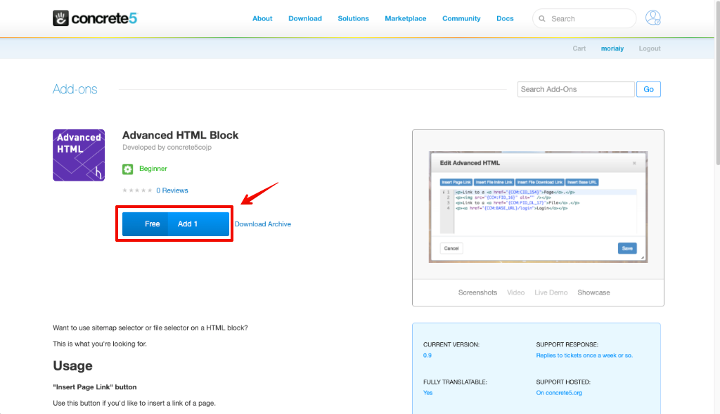Switch to the Showcase tab
The image size is (720, 414).
coord(593,292)
